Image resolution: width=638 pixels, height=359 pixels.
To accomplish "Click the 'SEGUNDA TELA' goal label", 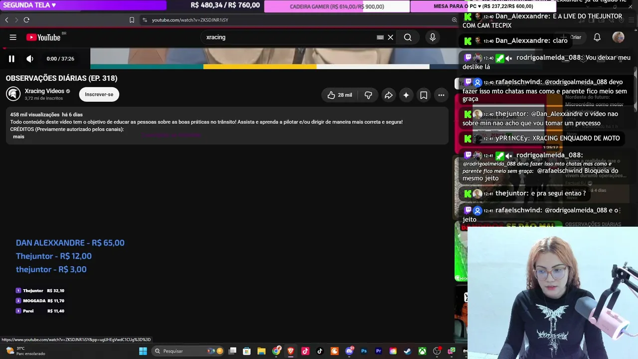I will click(x=29, y=5).
